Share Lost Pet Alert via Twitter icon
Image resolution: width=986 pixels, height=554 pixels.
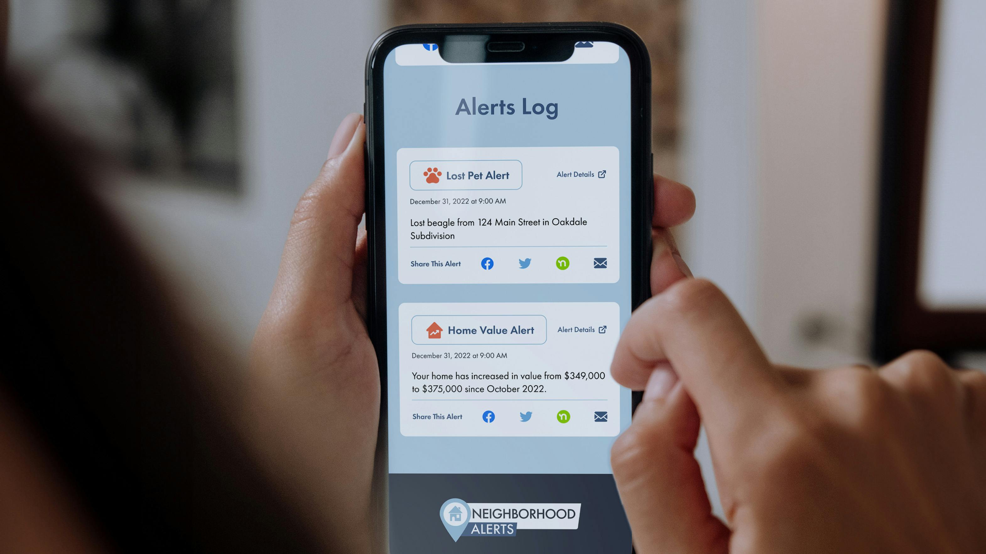coord(525,263)
